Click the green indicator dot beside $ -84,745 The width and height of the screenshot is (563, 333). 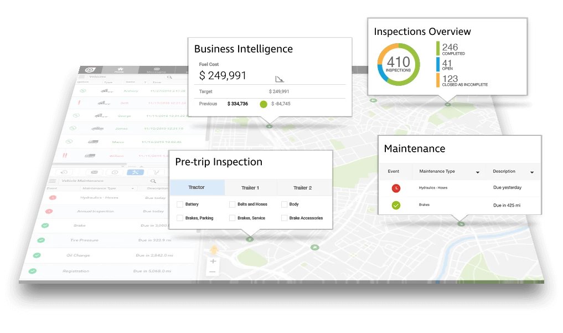coord(264,104)
